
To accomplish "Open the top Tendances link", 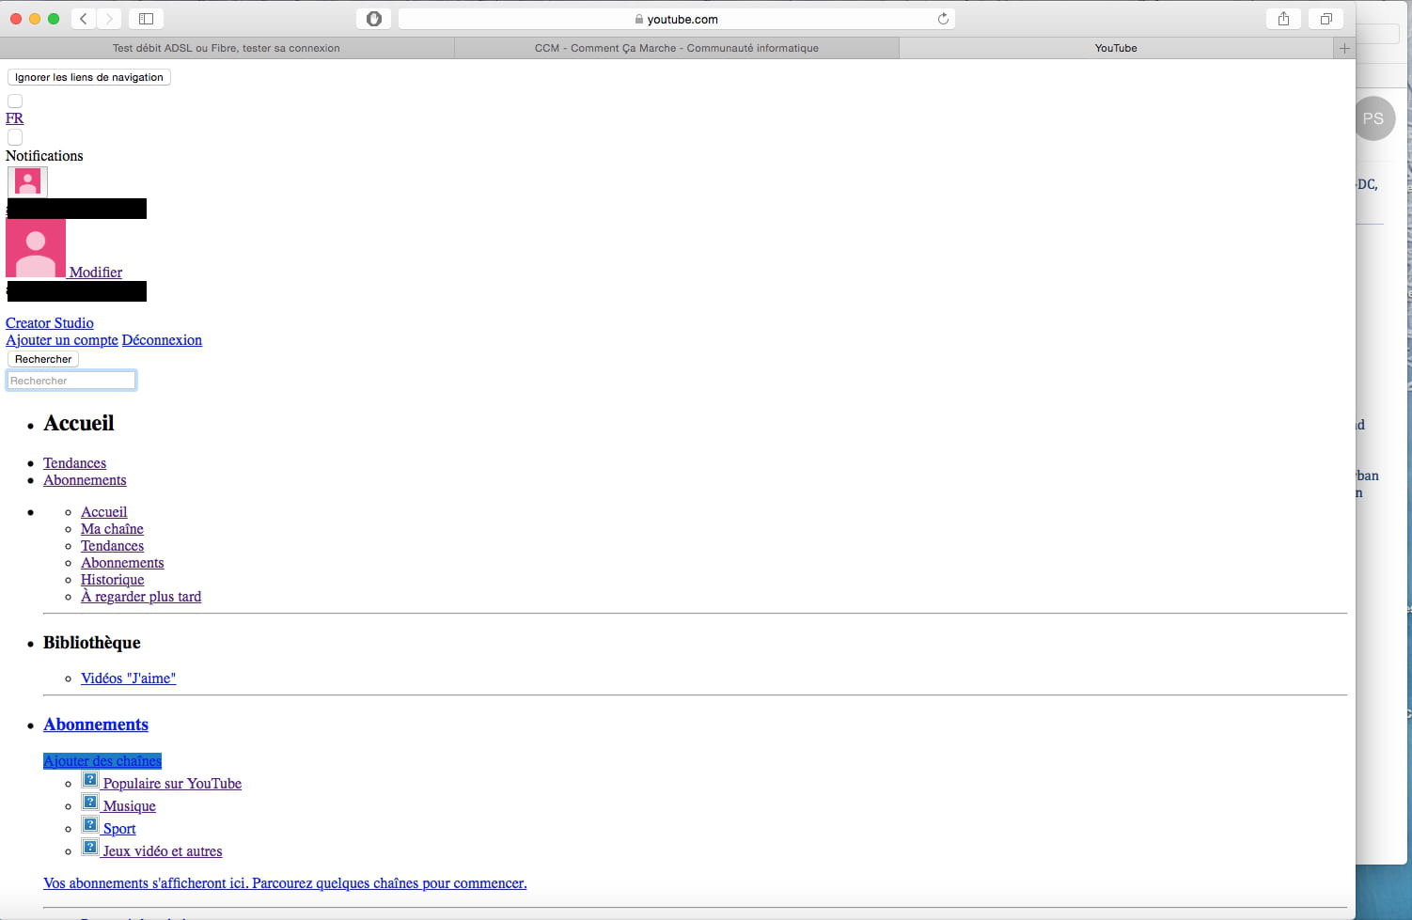I will tap(74, 463).
